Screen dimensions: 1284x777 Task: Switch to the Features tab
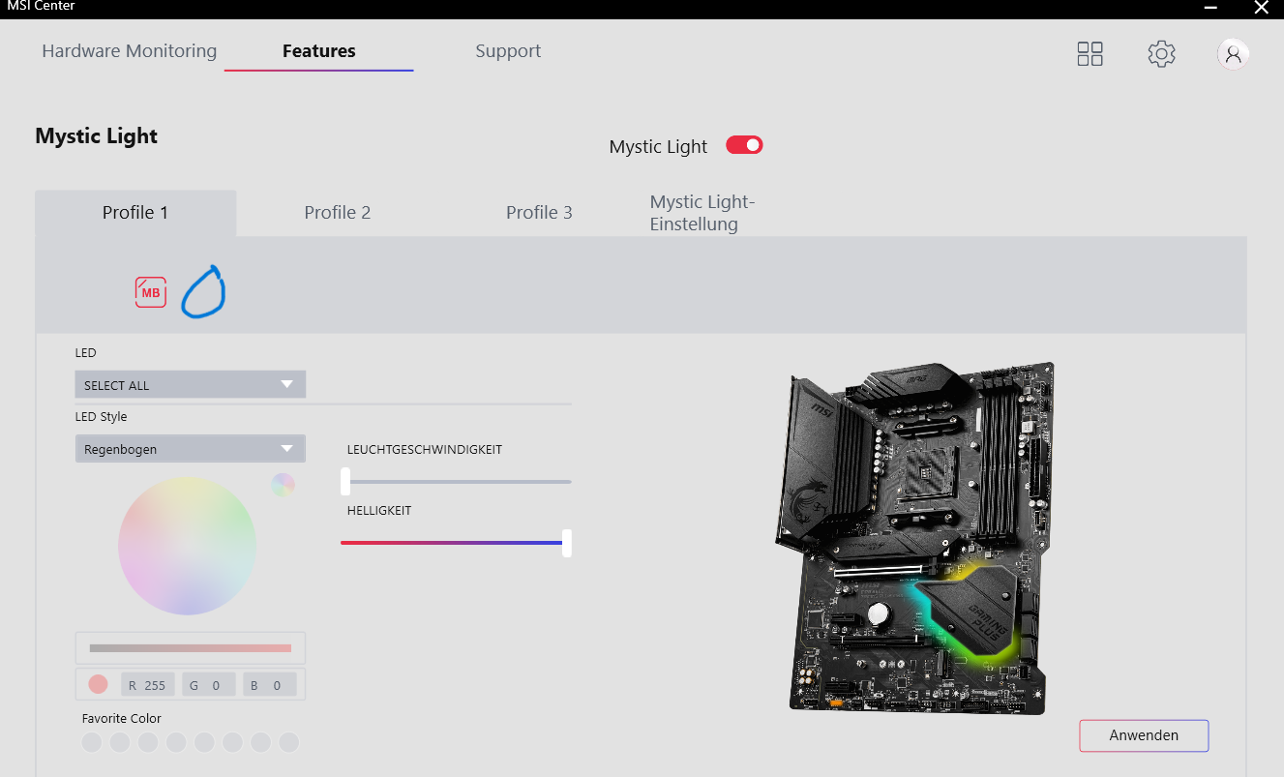[x=319, y=51]
